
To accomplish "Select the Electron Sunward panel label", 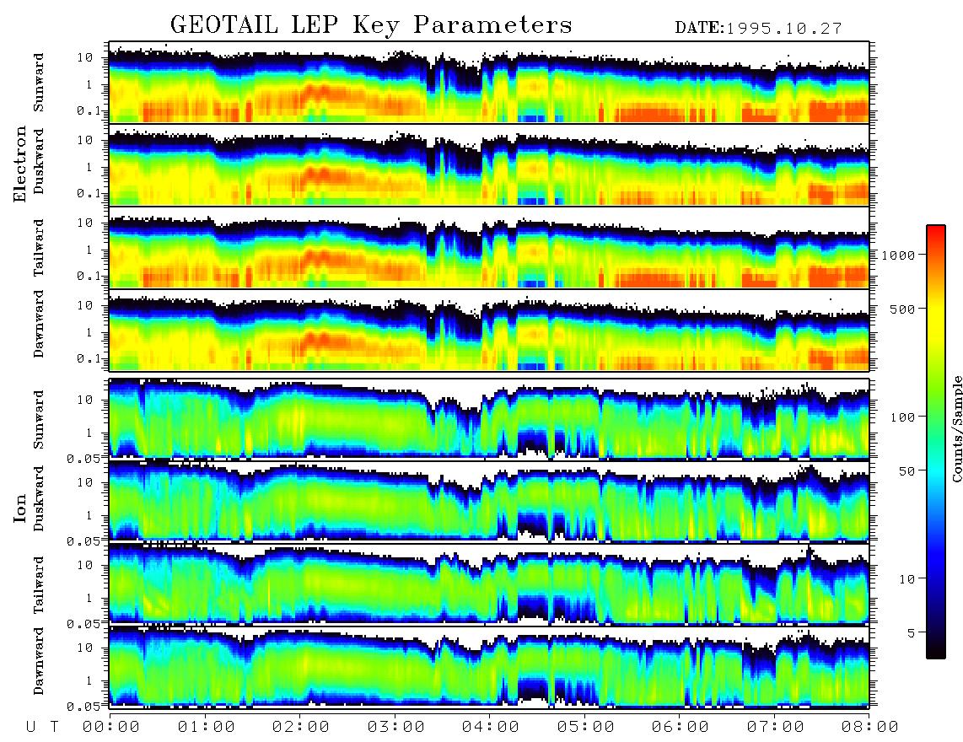I will (39, 83).
